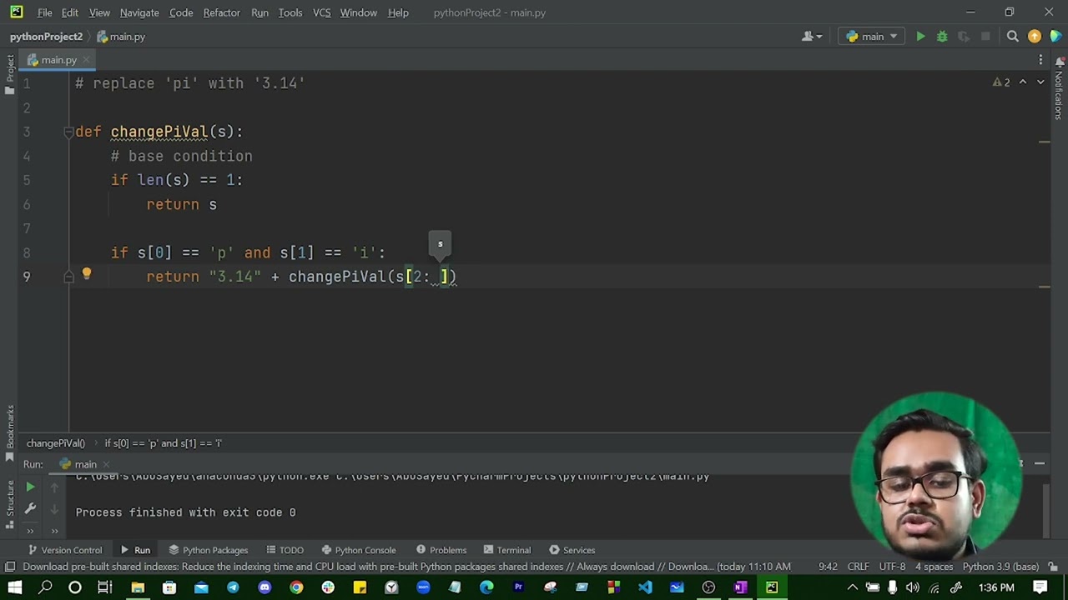Toggle the Project side panel
The image size is (1068, 600).
click(10, 73)
